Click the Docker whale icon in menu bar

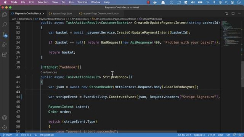pos(155,2)
